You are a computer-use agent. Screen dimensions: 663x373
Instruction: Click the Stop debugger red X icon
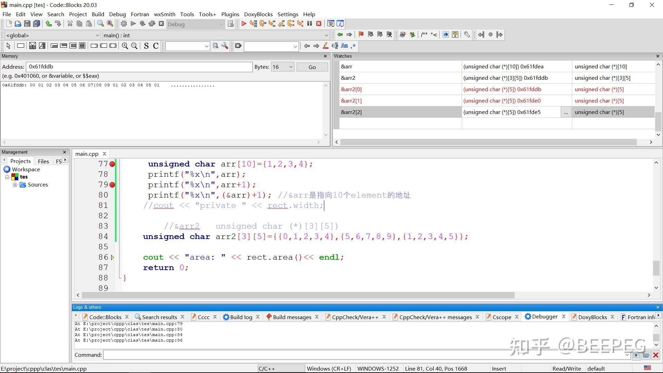click(x=319, y=24)
